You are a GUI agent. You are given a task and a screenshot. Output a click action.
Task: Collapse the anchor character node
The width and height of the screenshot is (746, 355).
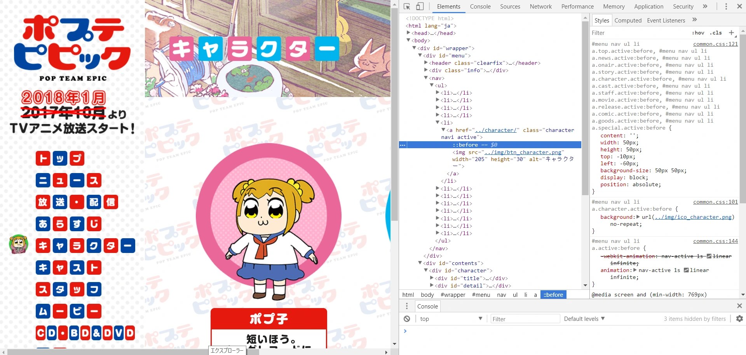(x=443, y=130)
